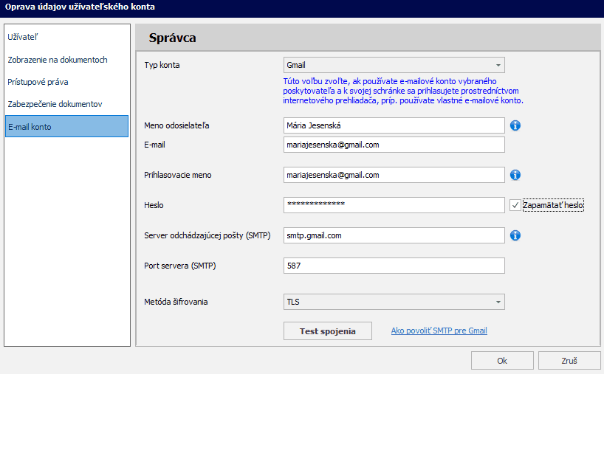The width and height of the screenshot is (604, 453).
Task: Expand the Metóda šifrovania dropdown
Action: pyautogui.click(x=394, y=302)
